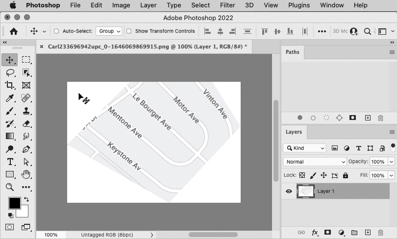
Task: Select the Move tool in the toolbox
Action: 10,60
